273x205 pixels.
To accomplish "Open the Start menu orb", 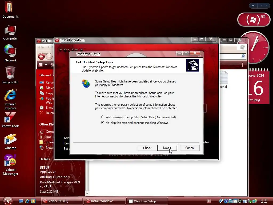I will (x=8, y=201).
